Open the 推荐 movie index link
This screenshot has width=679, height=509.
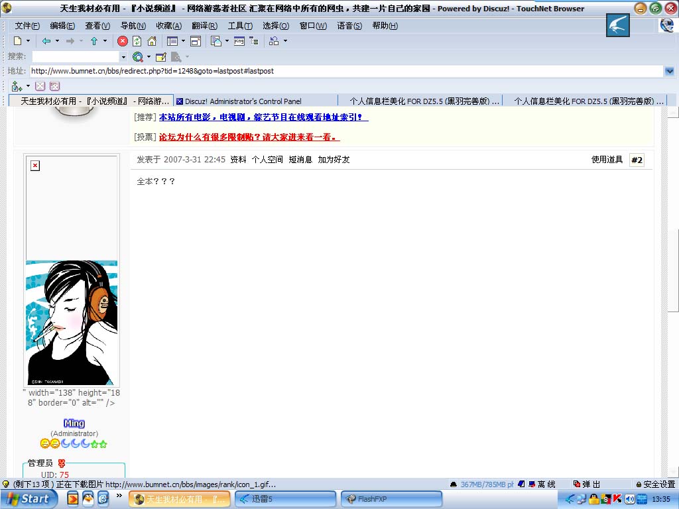pos(263,117)
